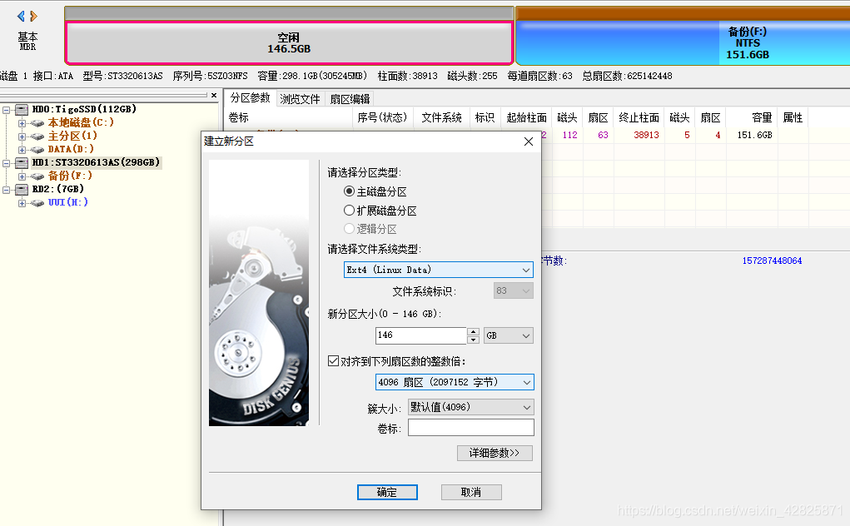Close the 建立新分区 dialog
The height and width of the screenshot is (526, 850).
pyautogui.click(x=529, y=141)
